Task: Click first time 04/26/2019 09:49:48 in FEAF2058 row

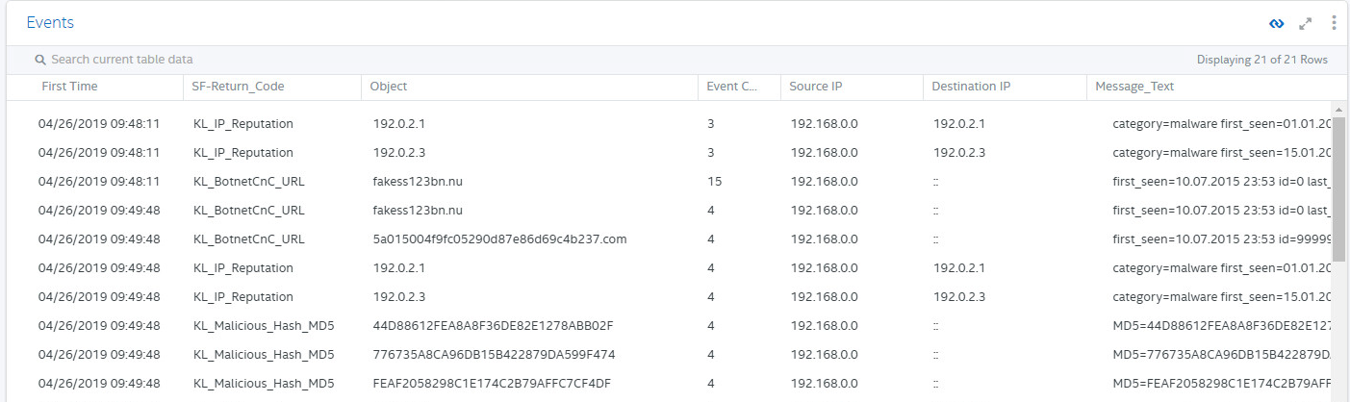Action: point(99,384)
